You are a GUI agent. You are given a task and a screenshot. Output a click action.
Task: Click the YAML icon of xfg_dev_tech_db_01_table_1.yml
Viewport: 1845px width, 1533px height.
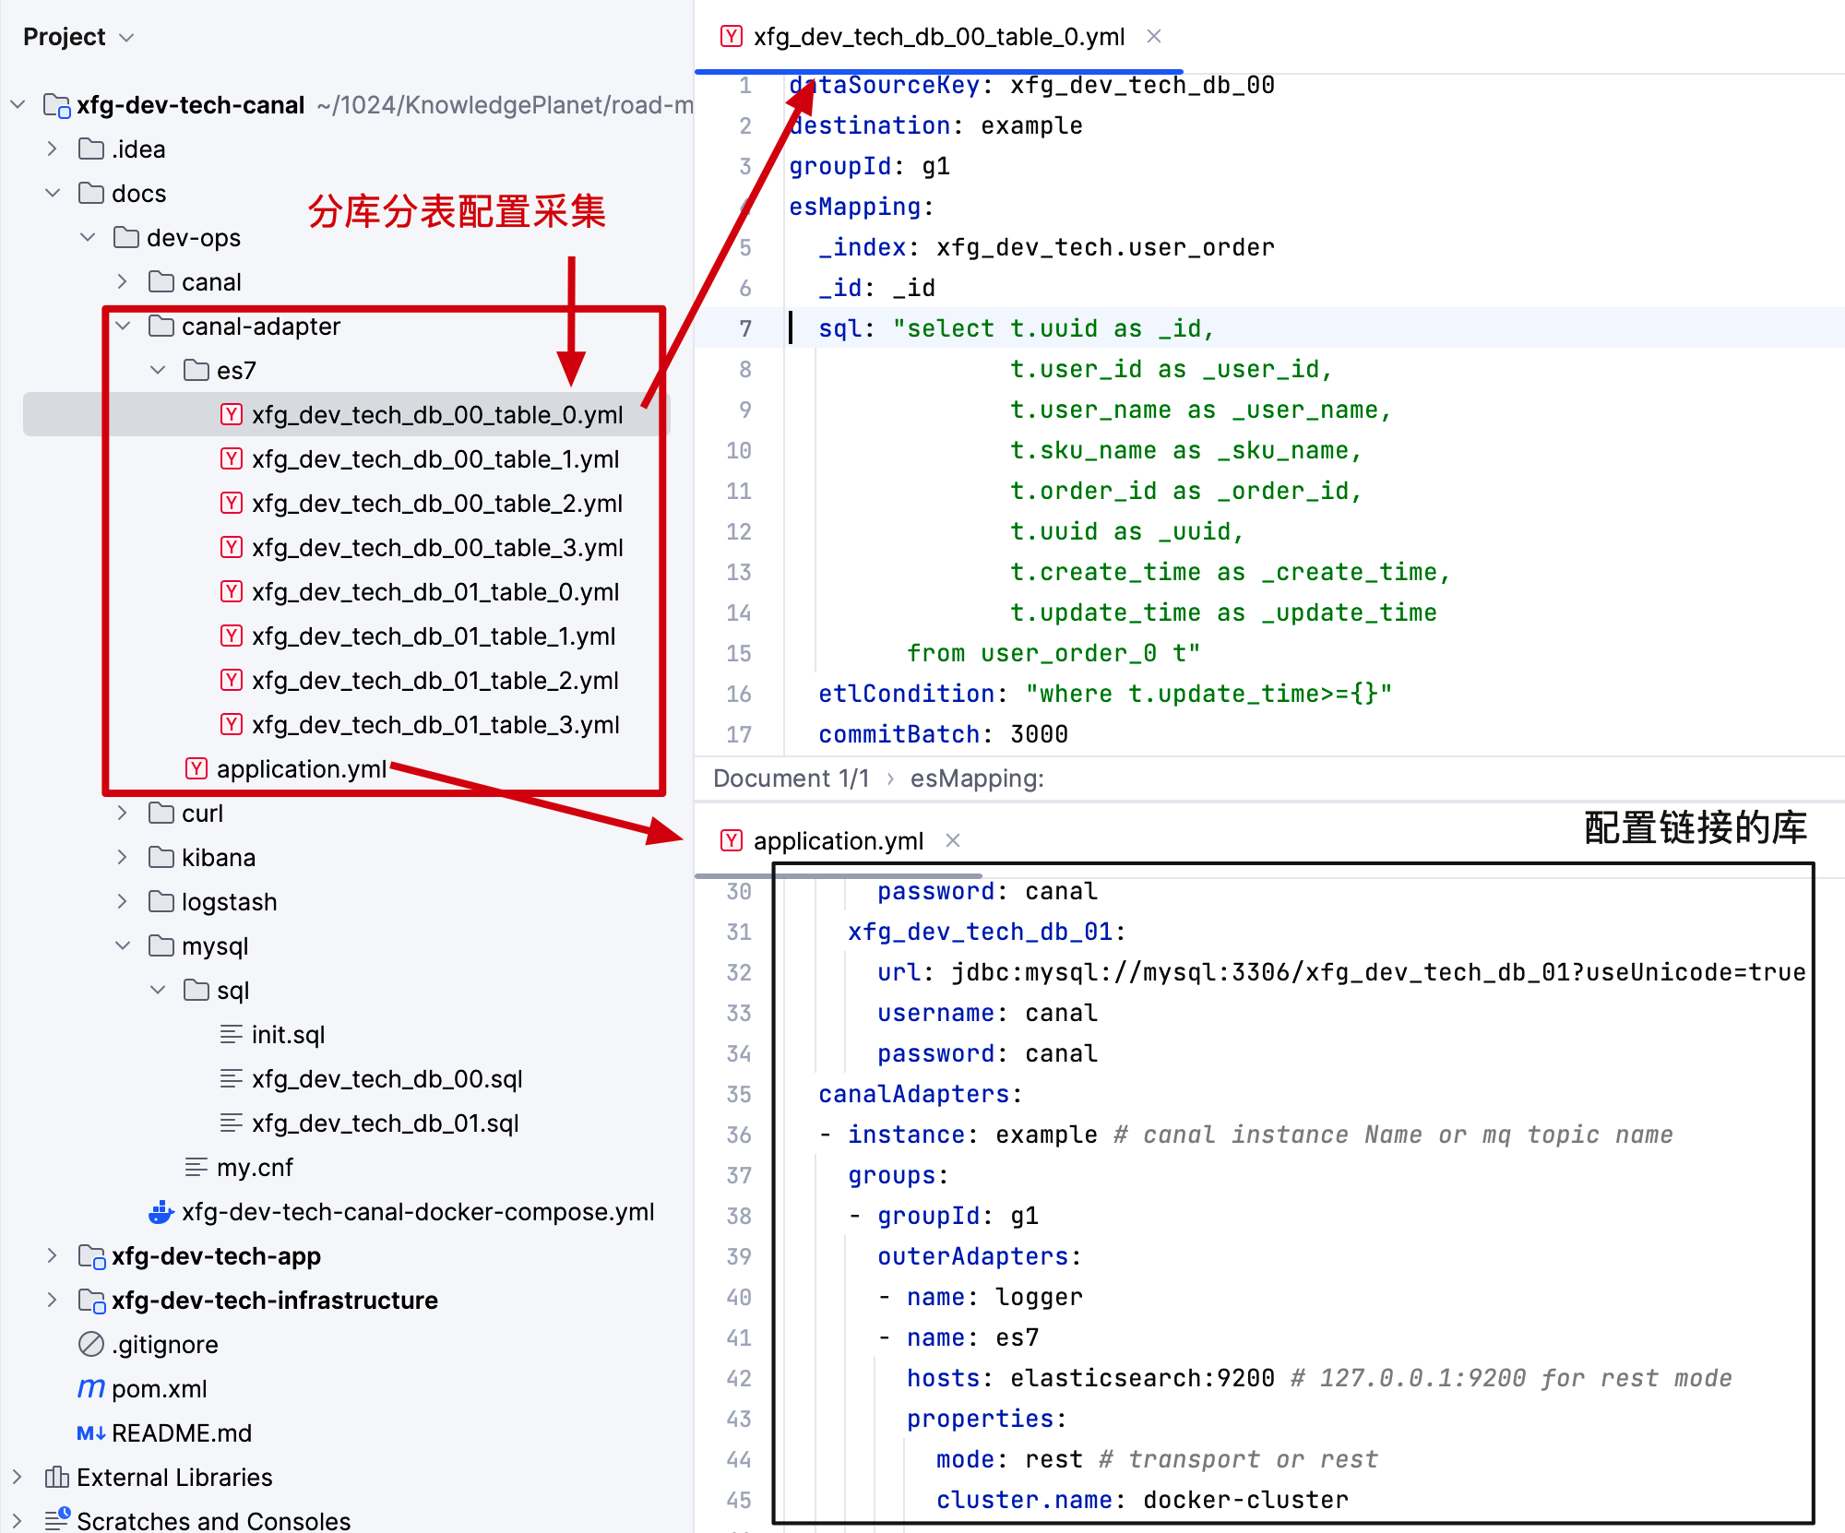pyautogui.click(x=232, y=636)
